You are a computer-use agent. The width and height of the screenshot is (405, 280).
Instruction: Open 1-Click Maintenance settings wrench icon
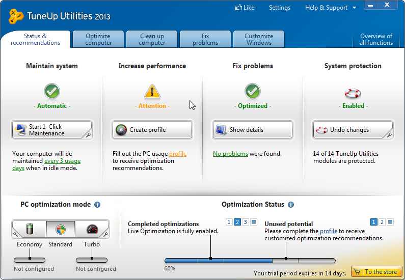[88, 135]
